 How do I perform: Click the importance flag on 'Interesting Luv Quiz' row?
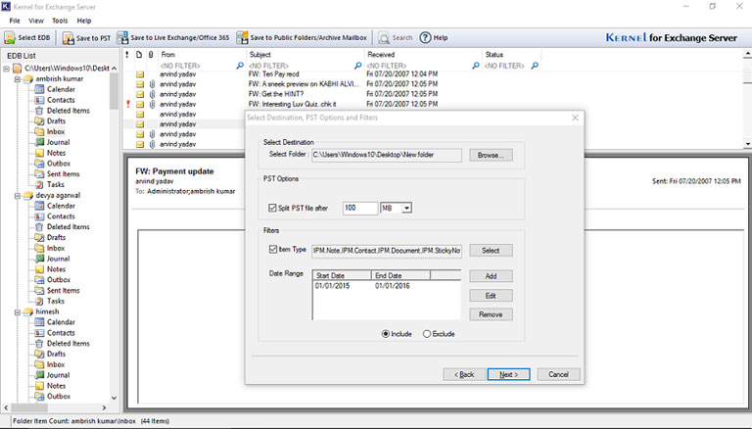tap(128, 104)
